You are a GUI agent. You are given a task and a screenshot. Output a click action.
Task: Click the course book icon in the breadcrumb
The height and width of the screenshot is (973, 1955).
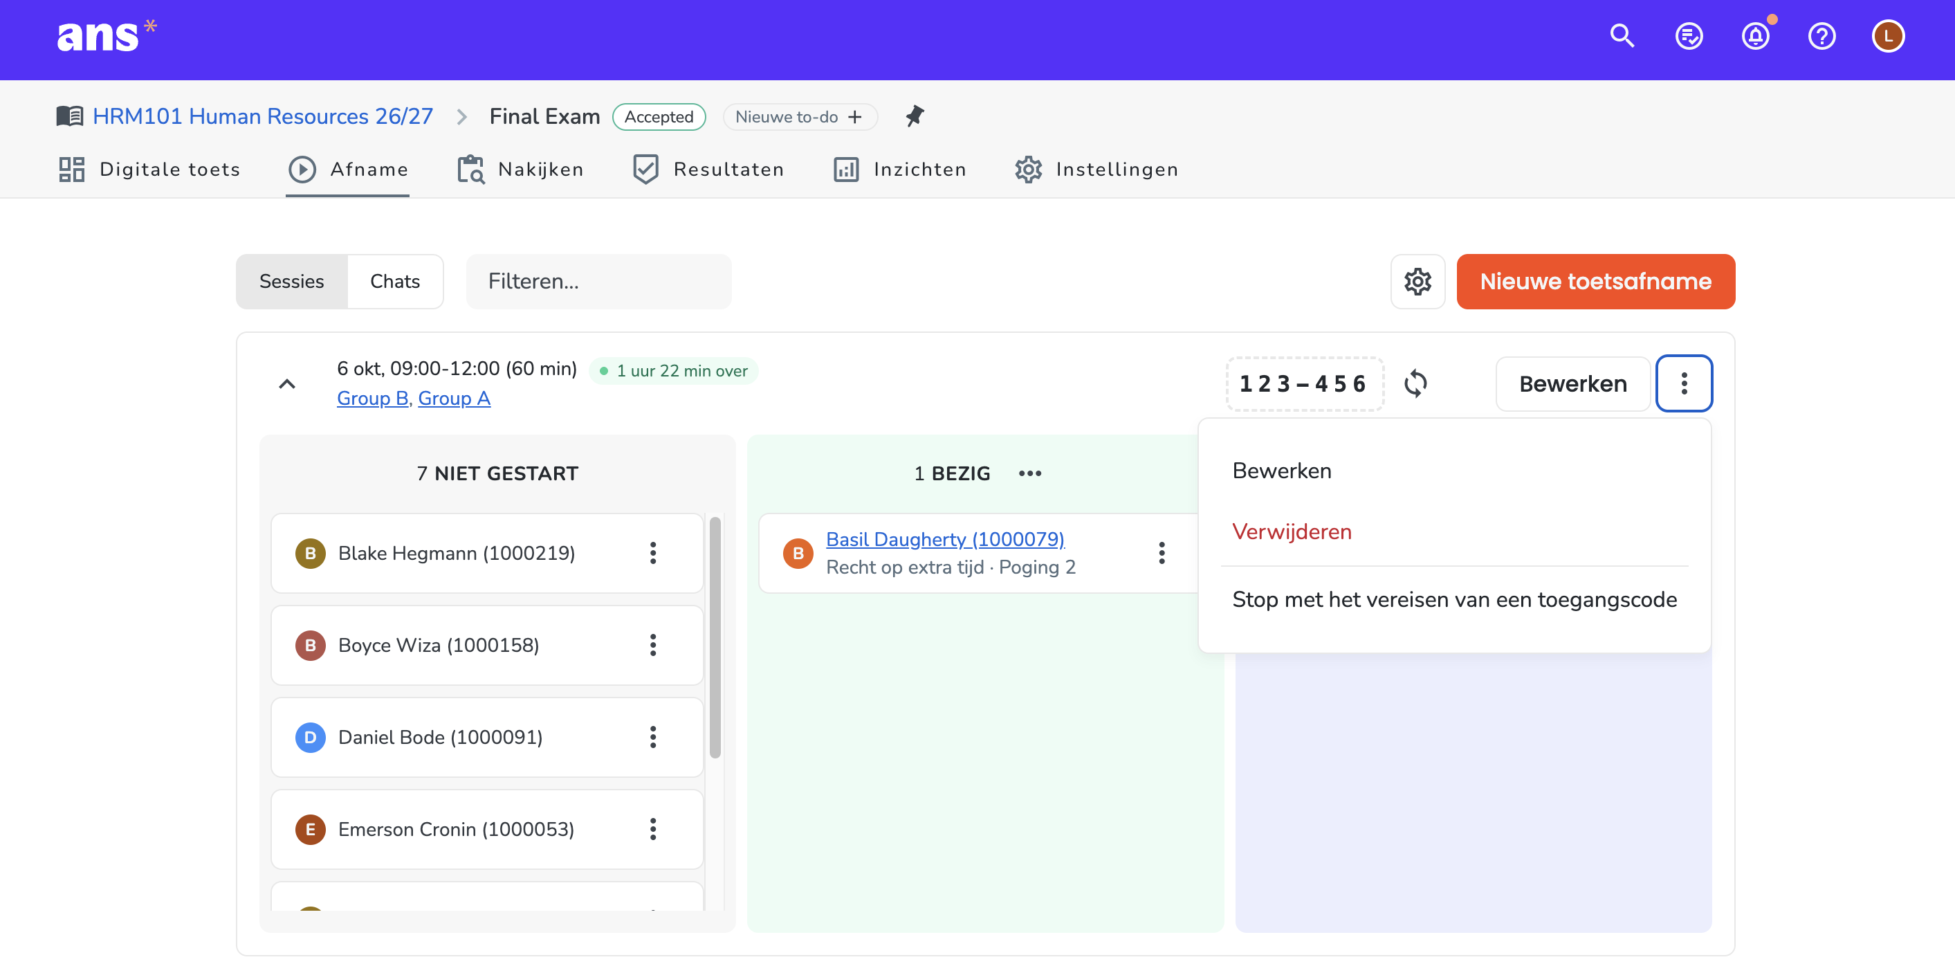point(70,116)
